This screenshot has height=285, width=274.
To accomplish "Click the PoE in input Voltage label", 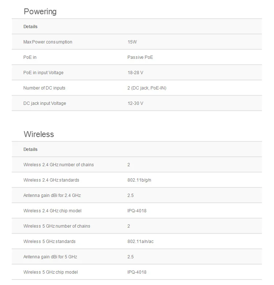I will (x=43, y=73).
